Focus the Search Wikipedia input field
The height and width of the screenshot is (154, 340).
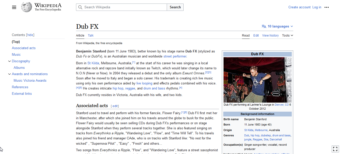(x=122, y=7)
